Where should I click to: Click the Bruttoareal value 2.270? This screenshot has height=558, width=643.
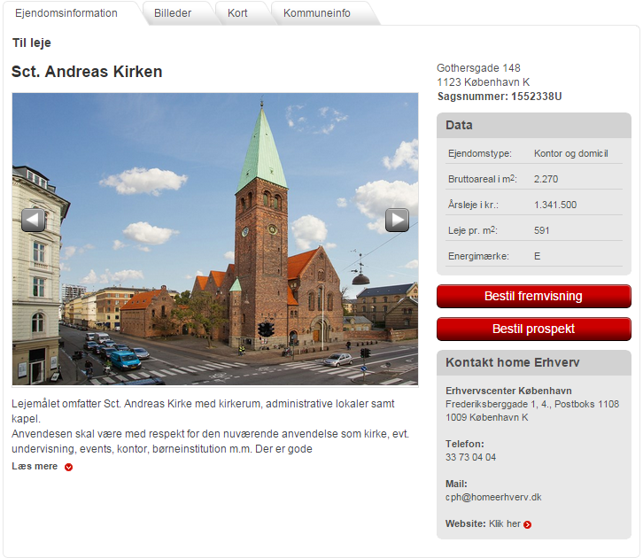point(546,179)
